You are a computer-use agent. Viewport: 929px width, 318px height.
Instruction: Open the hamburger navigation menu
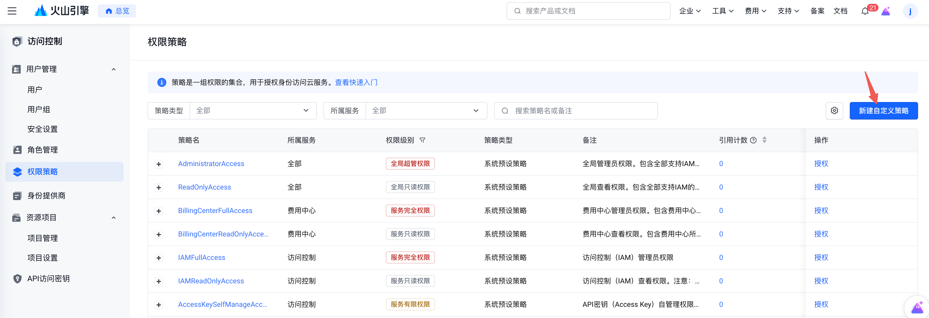tap(12, 11)
